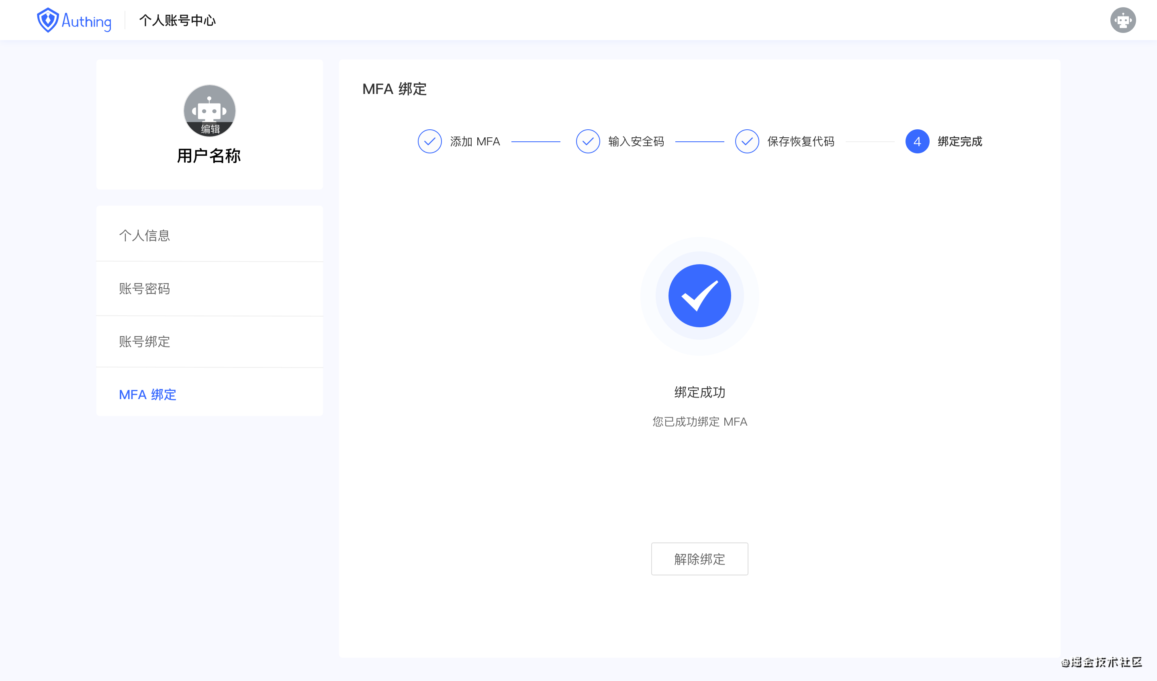This screenshot has width=1157, height=681.
Task: Click the 保存恢复代码 step label
Action: [801, 141]
